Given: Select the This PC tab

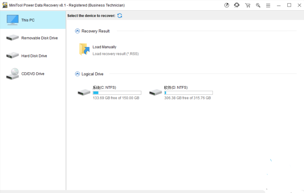Looking at the screenshot, I should (33, 20).
